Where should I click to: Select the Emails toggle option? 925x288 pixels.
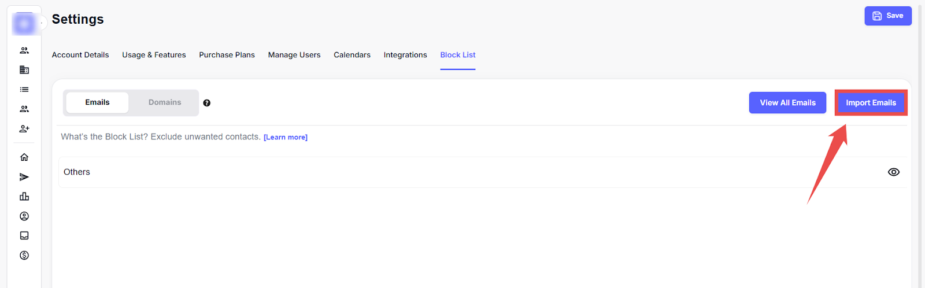click(97, 102)
